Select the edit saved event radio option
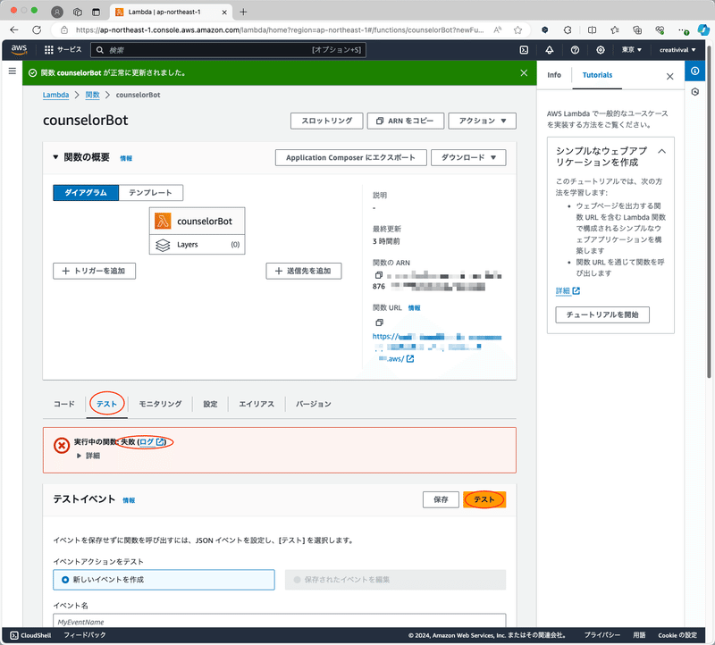This screenshot has height=645, width=715. 395,580
